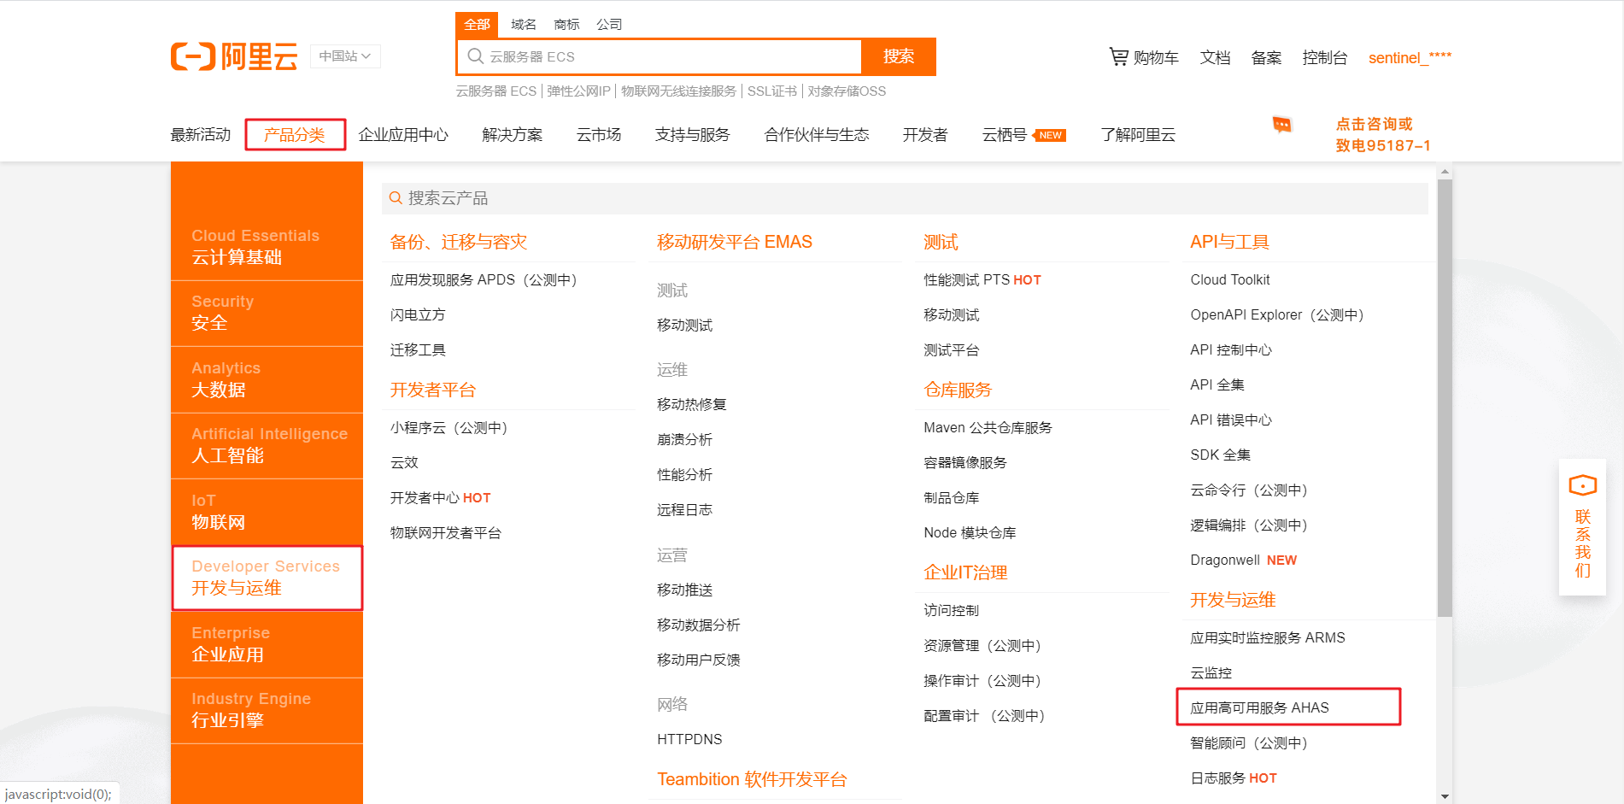Select Security 安全 category
The width and height of the screenshot is (1624, 804).
(x=267, y=313)
